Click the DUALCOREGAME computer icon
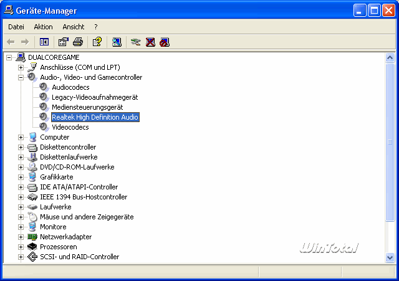 21,57
